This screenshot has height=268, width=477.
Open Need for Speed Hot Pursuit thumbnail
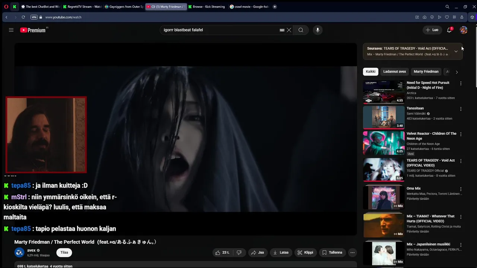pyautogui.click(x=384, y=92)
